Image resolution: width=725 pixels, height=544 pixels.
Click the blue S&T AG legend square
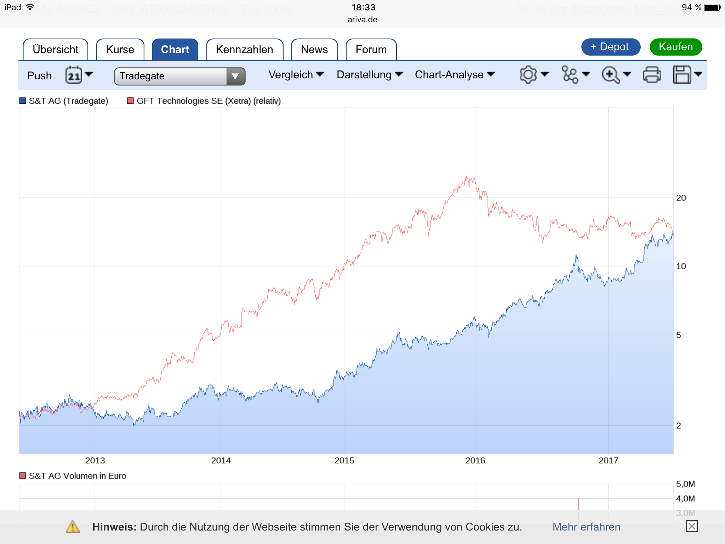pos(23,101)
